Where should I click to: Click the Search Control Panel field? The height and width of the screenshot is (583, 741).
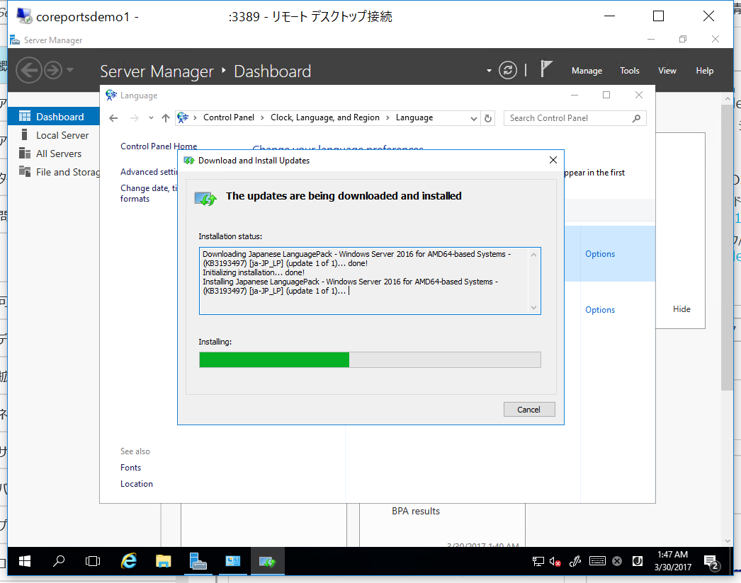(x=575, y=118)
